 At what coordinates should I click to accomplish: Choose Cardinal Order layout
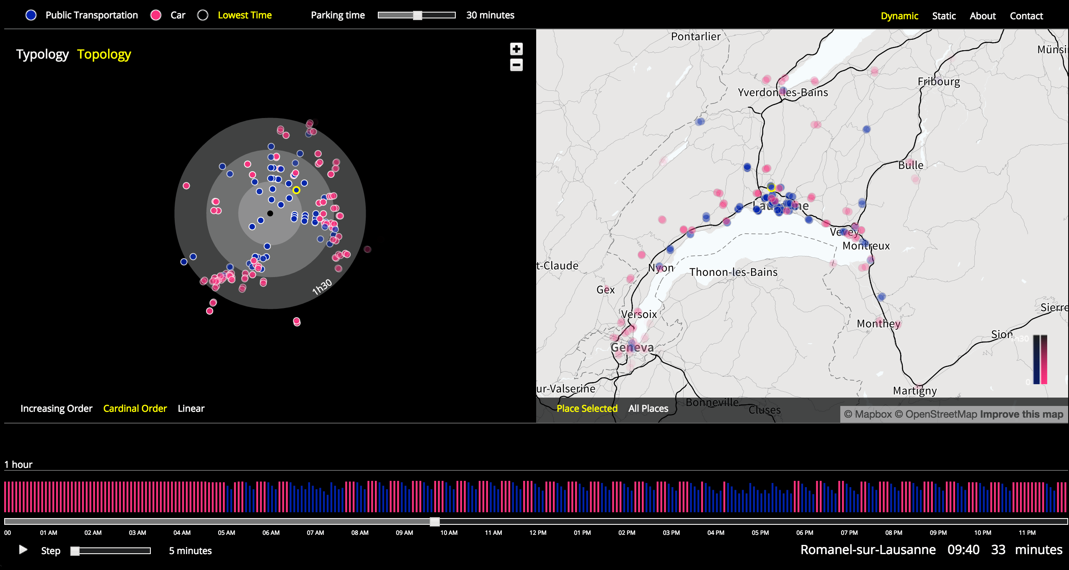click(135, 408)
